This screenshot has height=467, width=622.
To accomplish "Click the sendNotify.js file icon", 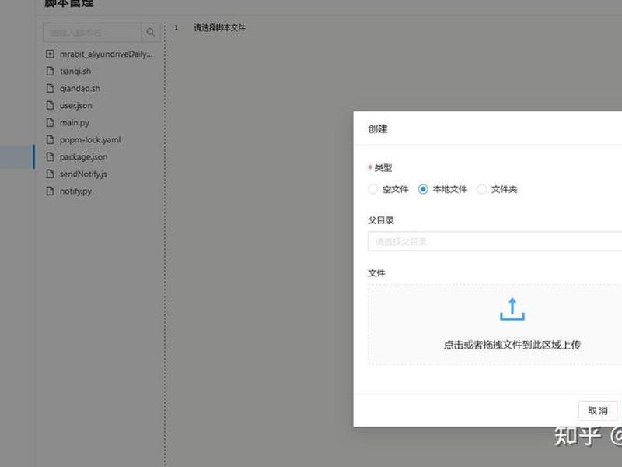I will point(50,174).
